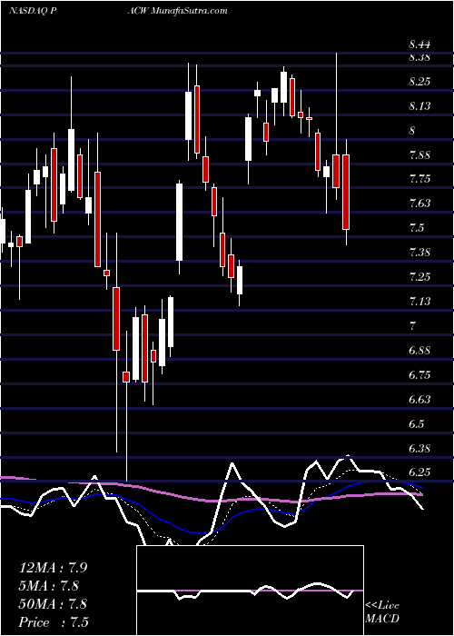The image size is (454, 636).
Task: Select the 6.25 price axis label
Action: [419, 472]
